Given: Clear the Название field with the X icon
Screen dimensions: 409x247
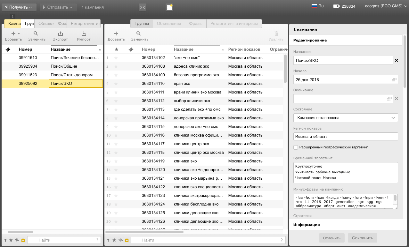Looking at the screenshot, I should tap(397, 60).
